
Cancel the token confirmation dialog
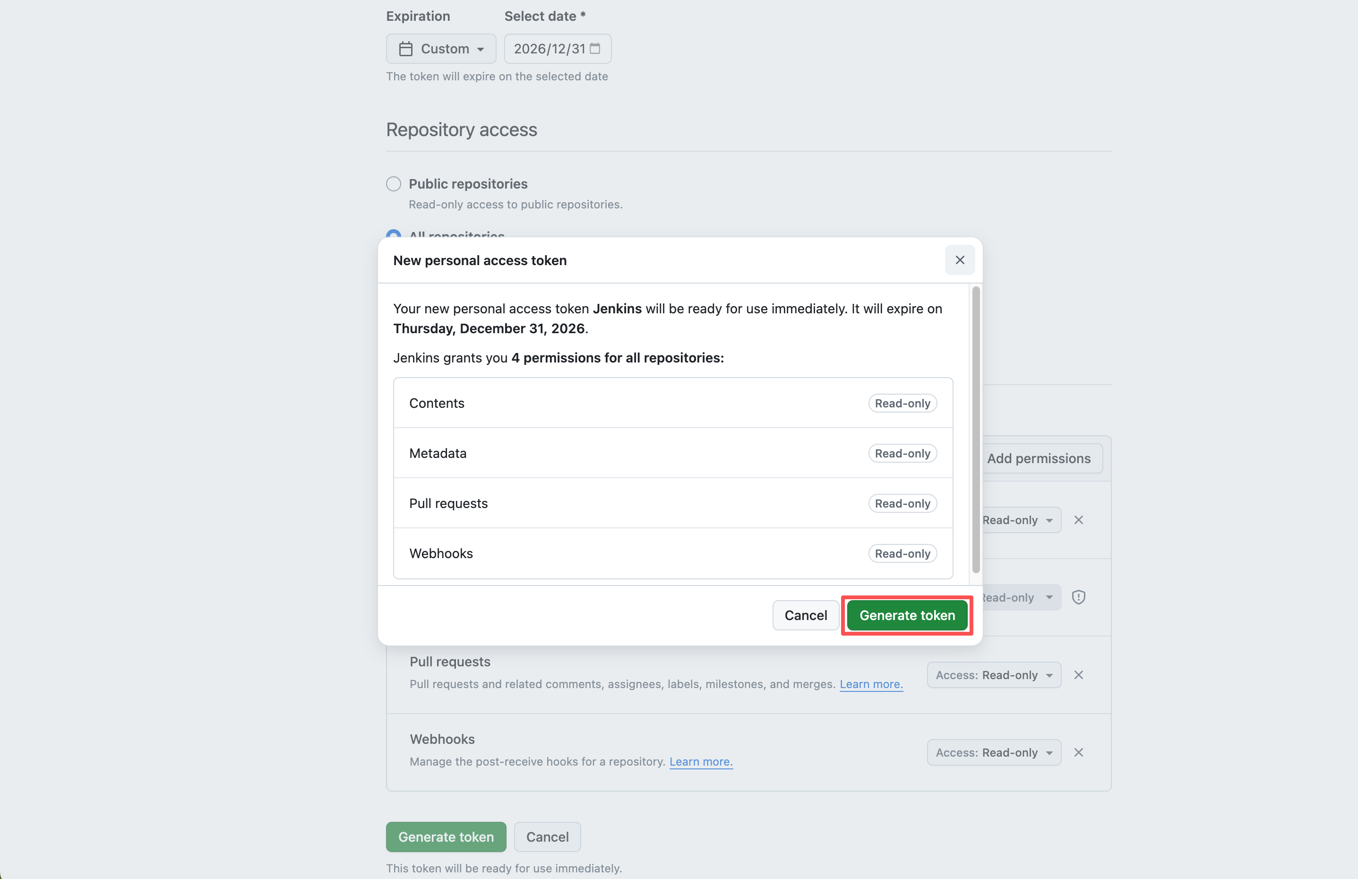(805, 615)
